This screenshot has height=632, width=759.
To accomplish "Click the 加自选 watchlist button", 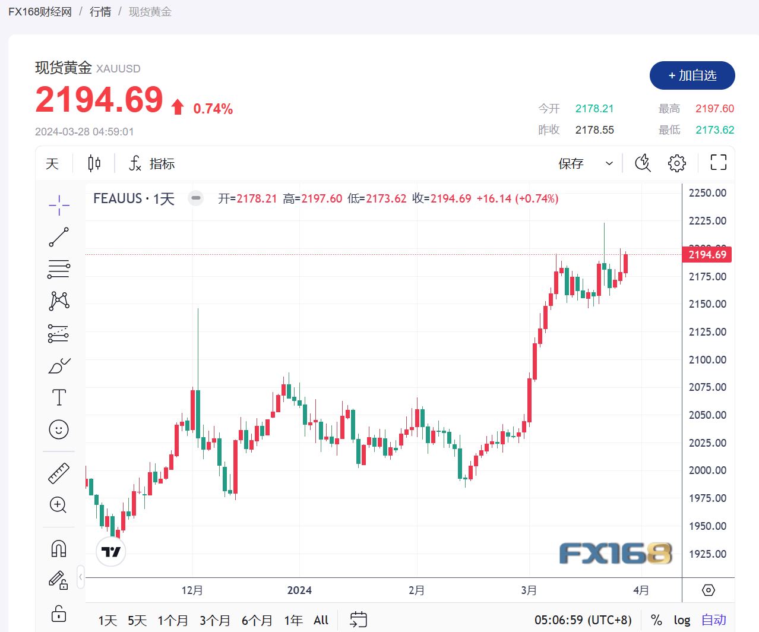I will [692, 75].
